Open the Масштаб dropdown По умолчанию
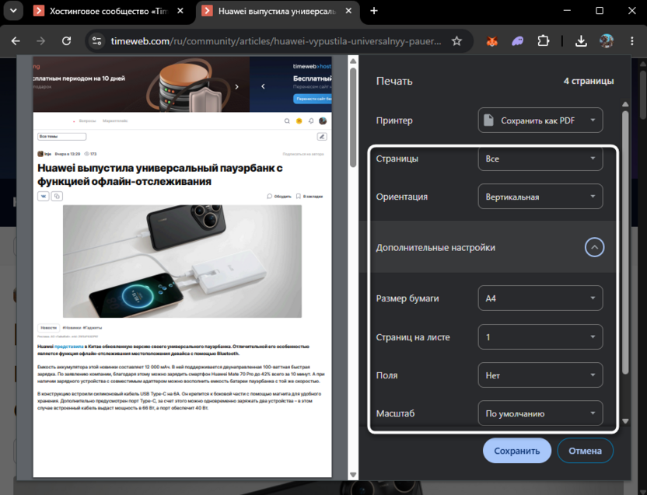 click(x=540, y=413)
